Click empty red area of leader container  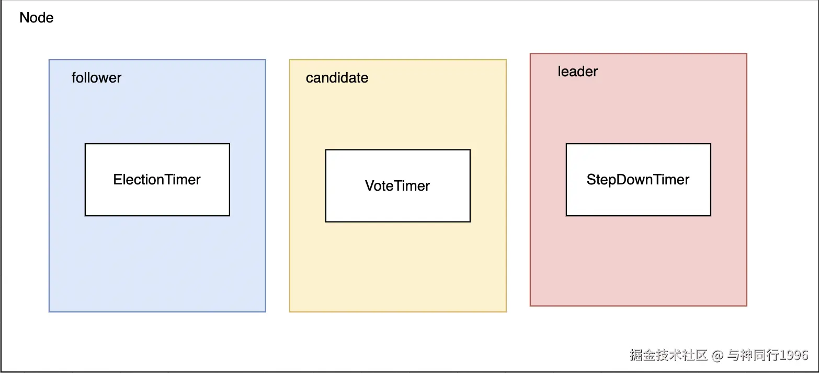point(638,261)
